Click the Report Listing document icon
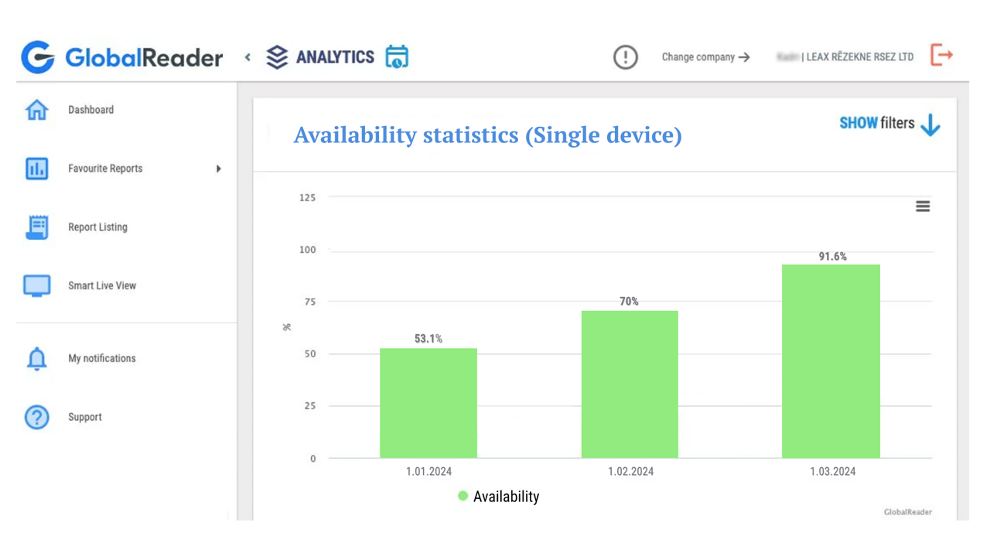Viewport: 990px width, 557px height. [36, 227]
